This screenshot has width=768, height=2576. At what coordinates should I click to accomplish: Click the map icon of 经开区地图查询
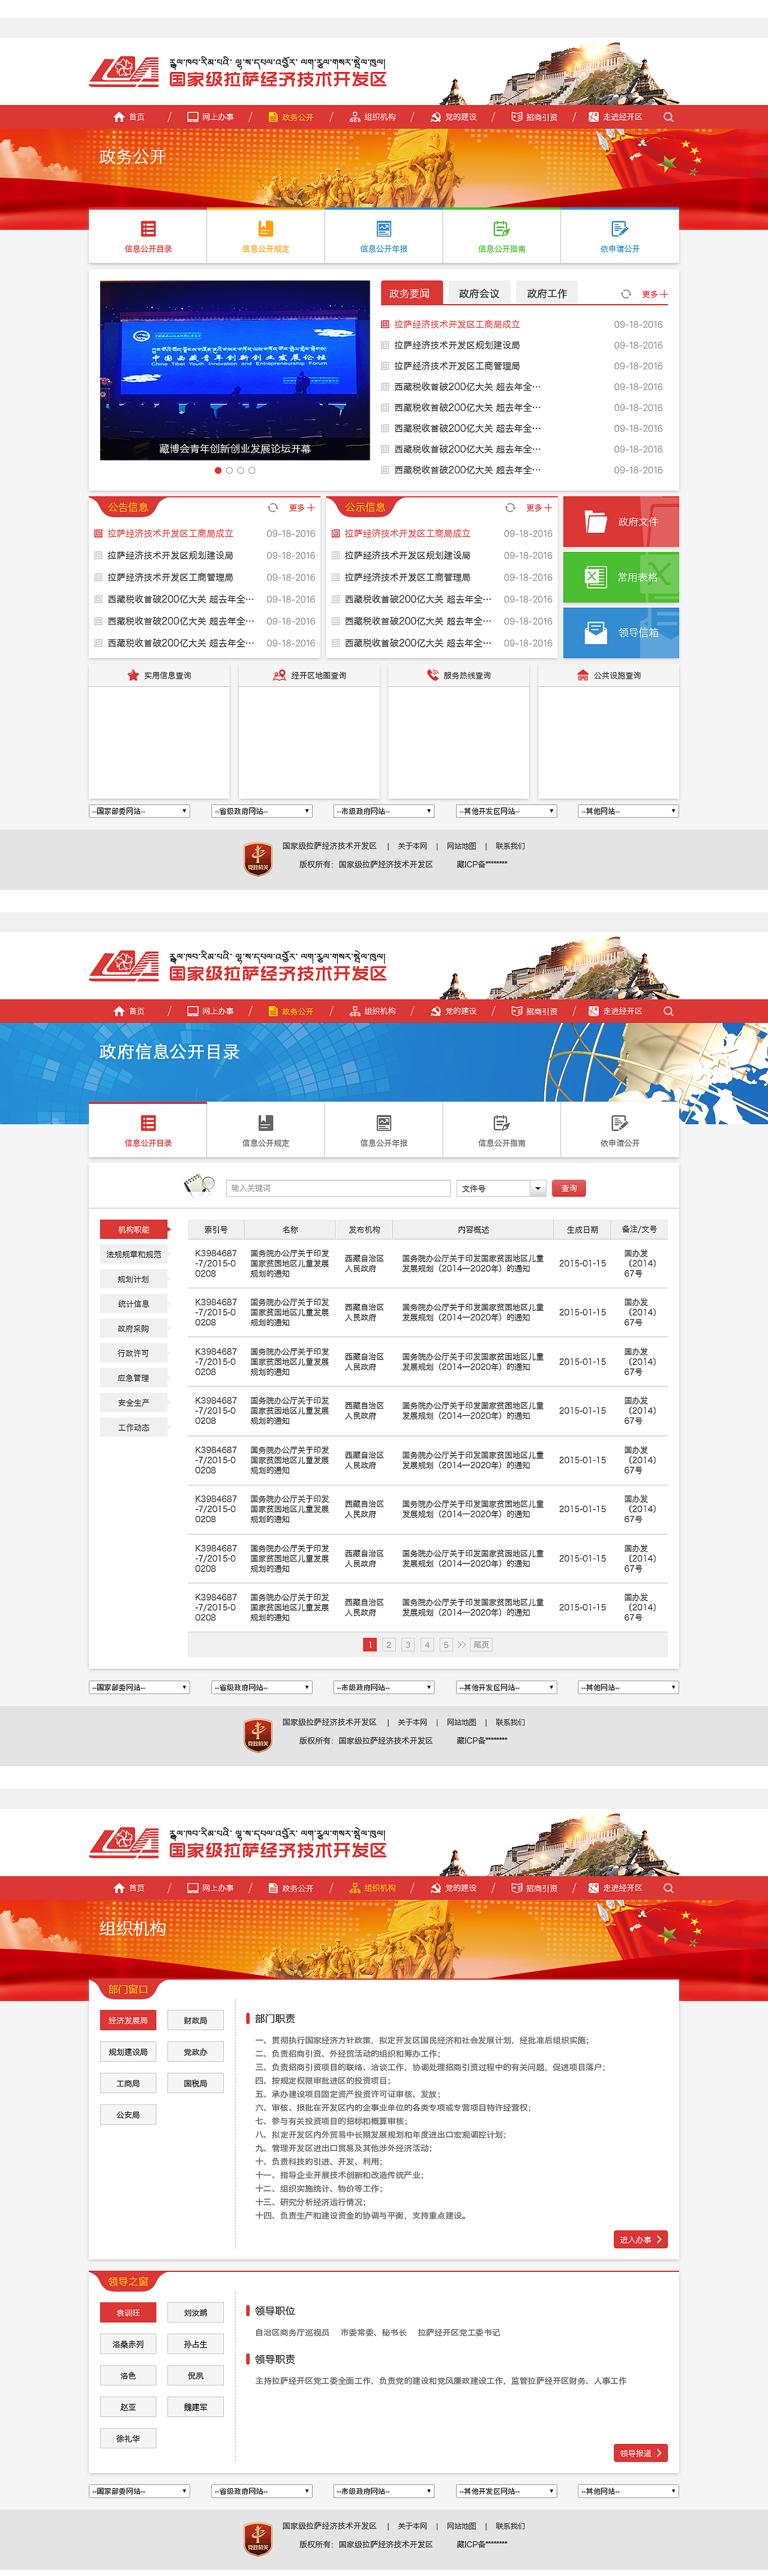[280, 675]
